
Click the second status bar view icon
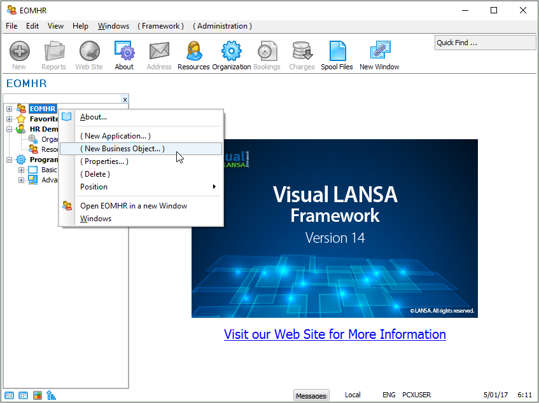pyautogui.click(x=24, y=395)
